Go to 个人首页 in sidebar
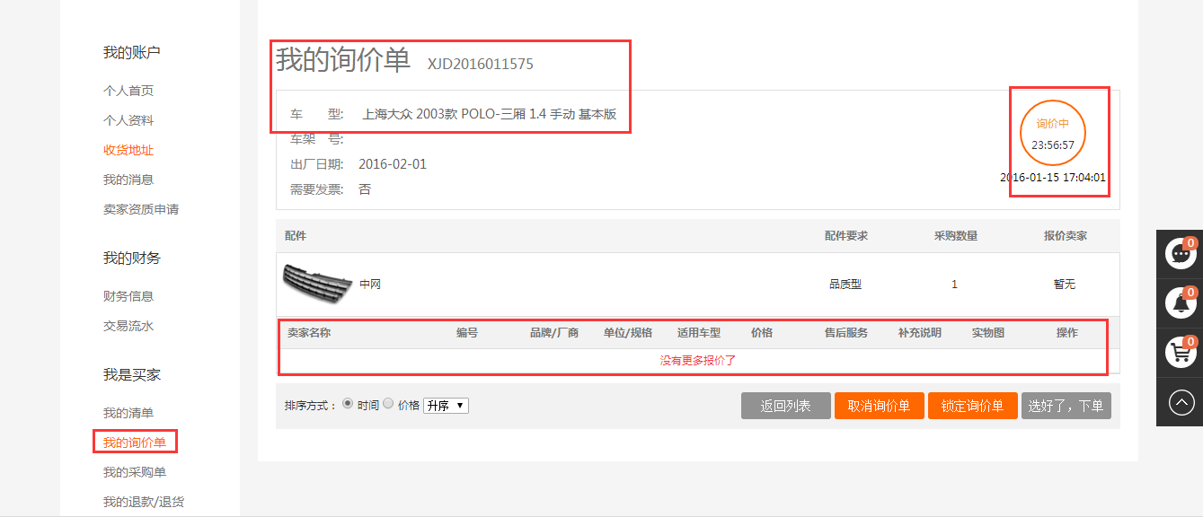This screenshot has width=1203, height=517. tap(128, 91)
